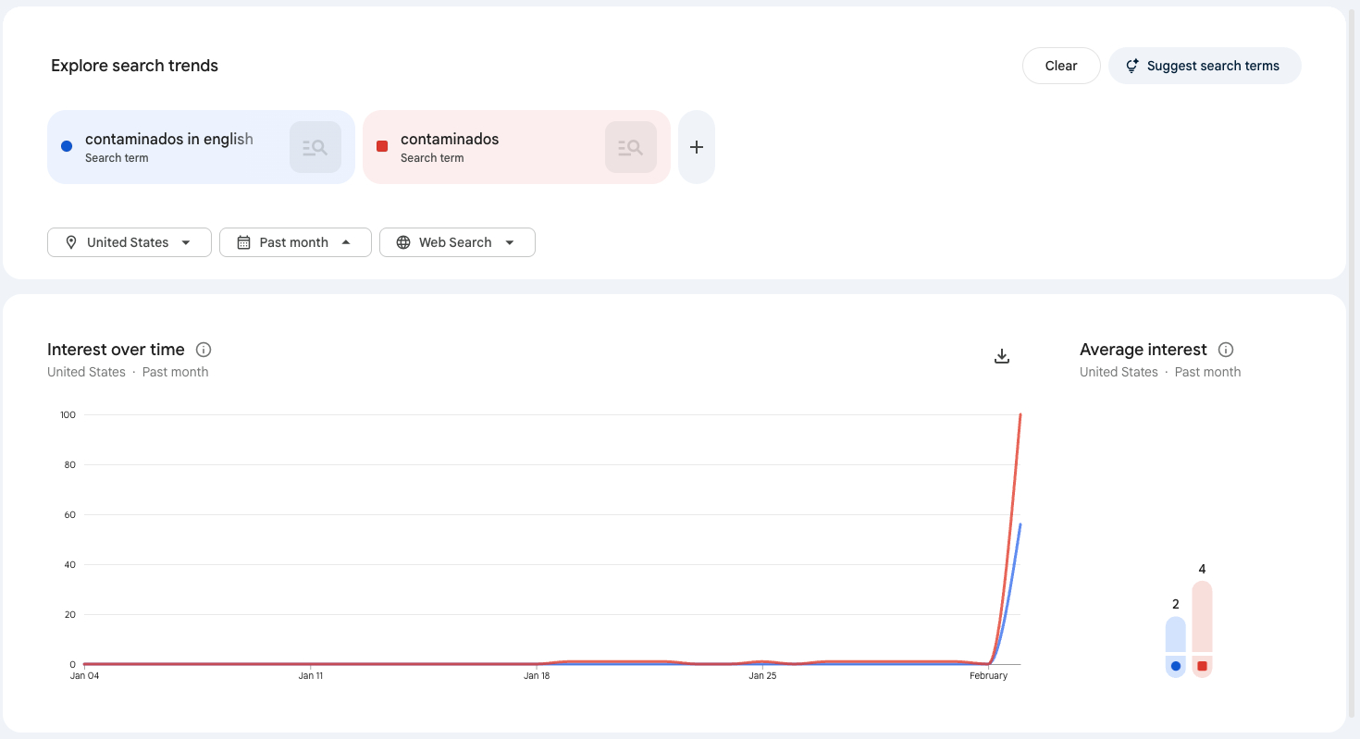Click the calendar icon in date filter

(x=244, y=242)
